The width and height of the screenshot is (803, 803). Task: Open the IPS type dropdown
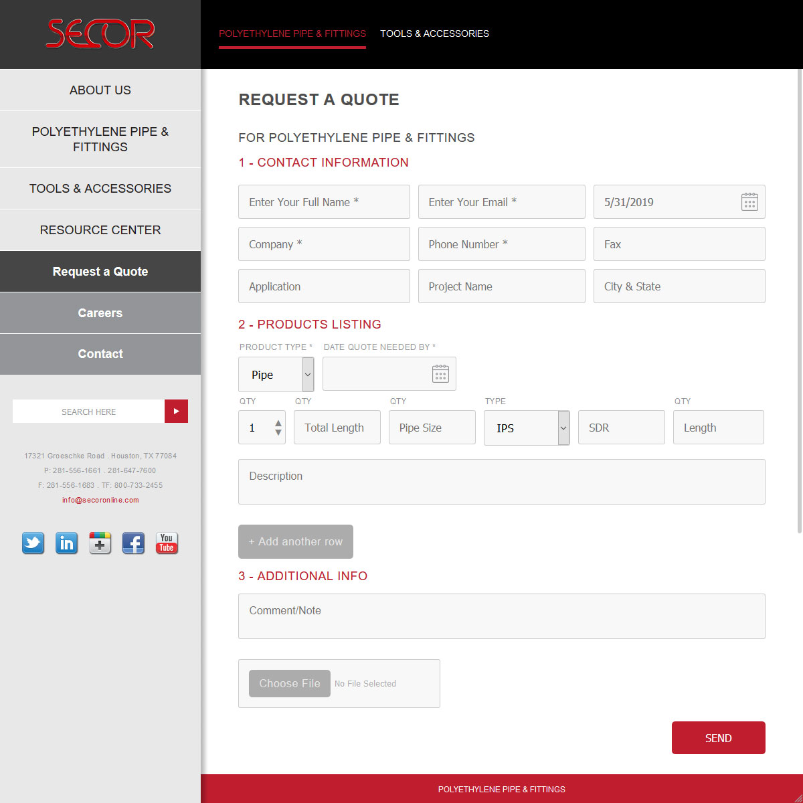tap(563, 428)
